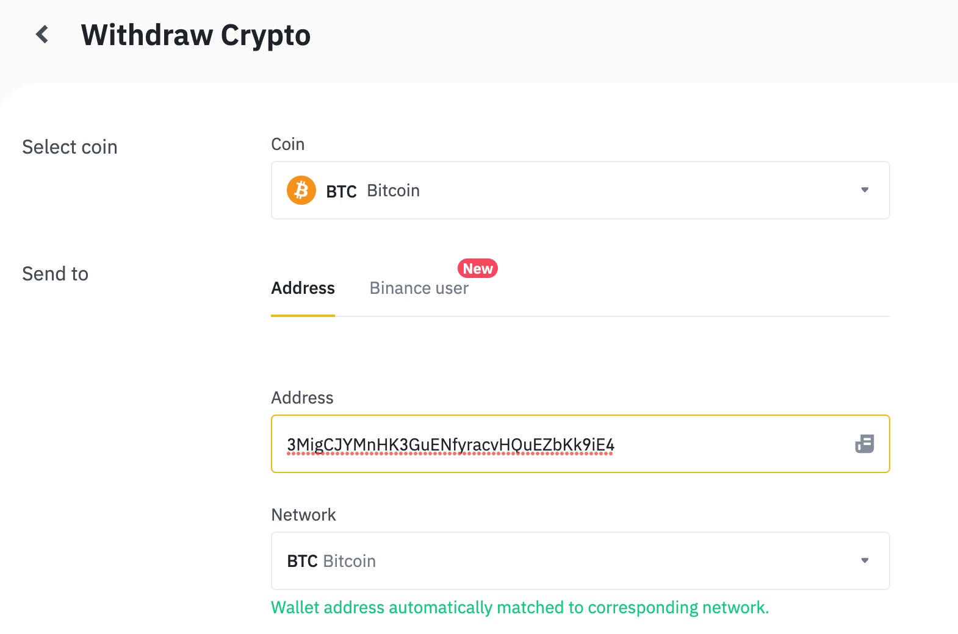958x634 pixels.
Task: Click the Coin field displaying BTC Bitcoin
Action: [580, 190]
